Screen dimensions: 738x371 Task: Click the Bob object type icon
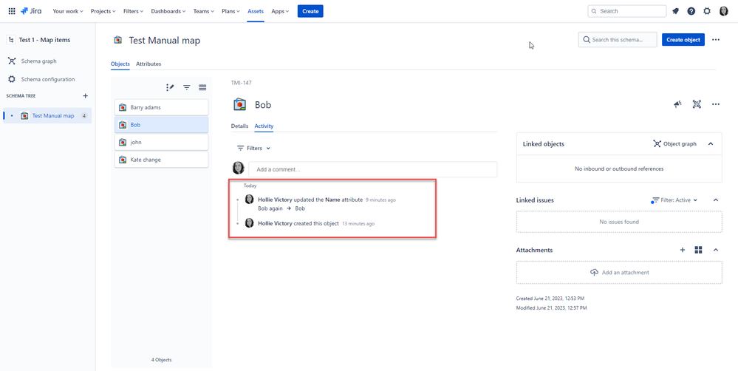(240, 104)
